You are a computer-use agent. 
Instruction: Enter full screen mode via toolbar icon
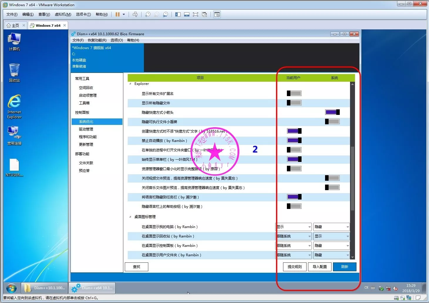tap(196, 14)
